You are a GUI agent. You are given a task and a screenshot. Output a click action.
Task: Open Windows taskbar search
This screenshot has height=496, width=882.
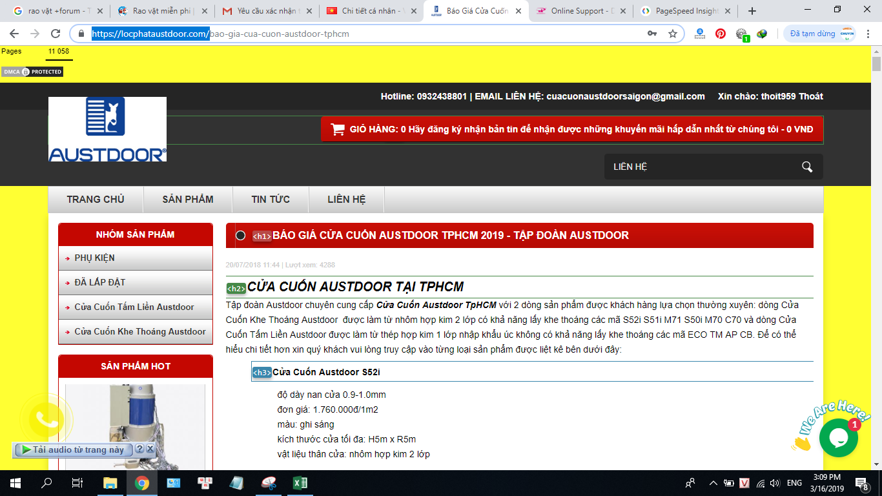tap(46, 483)
